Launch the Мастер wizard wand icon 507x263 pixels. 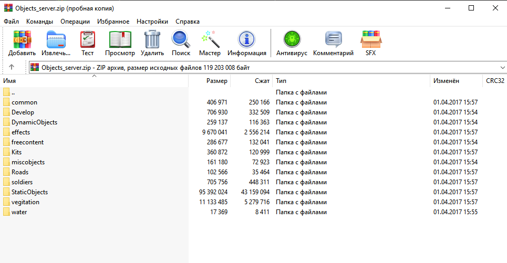(x=210, y=40)
